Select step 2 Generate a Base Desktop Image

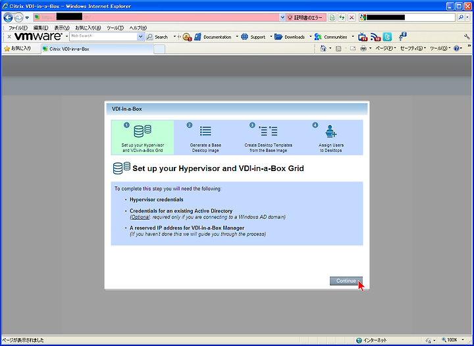(205, 137)
